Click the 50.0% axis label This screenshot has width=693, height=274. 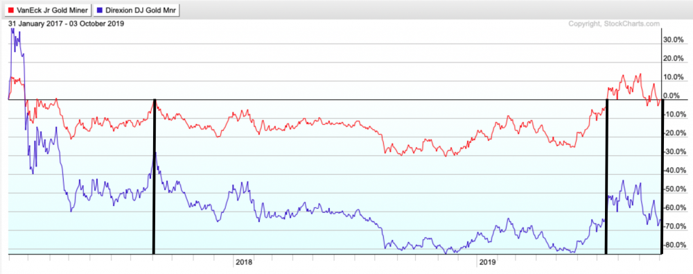(674, 189)
